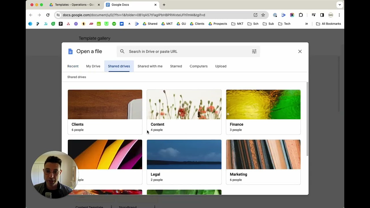Open page in app icon in address bar
Image resolution: width=370 pixels, height=208 pixels.
[x=256, y=15]
